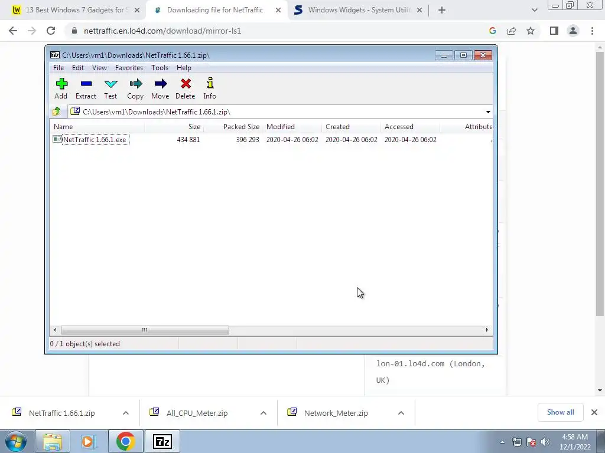Click the 7-Zip taskbar icon
This screenshot has width=605, height=453.
pyautogui.click(x=162, y=441)
